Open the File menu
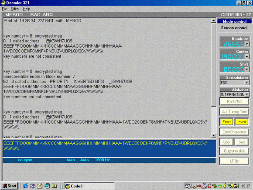This screenshot has height=190, width=253. pos(4,9)
